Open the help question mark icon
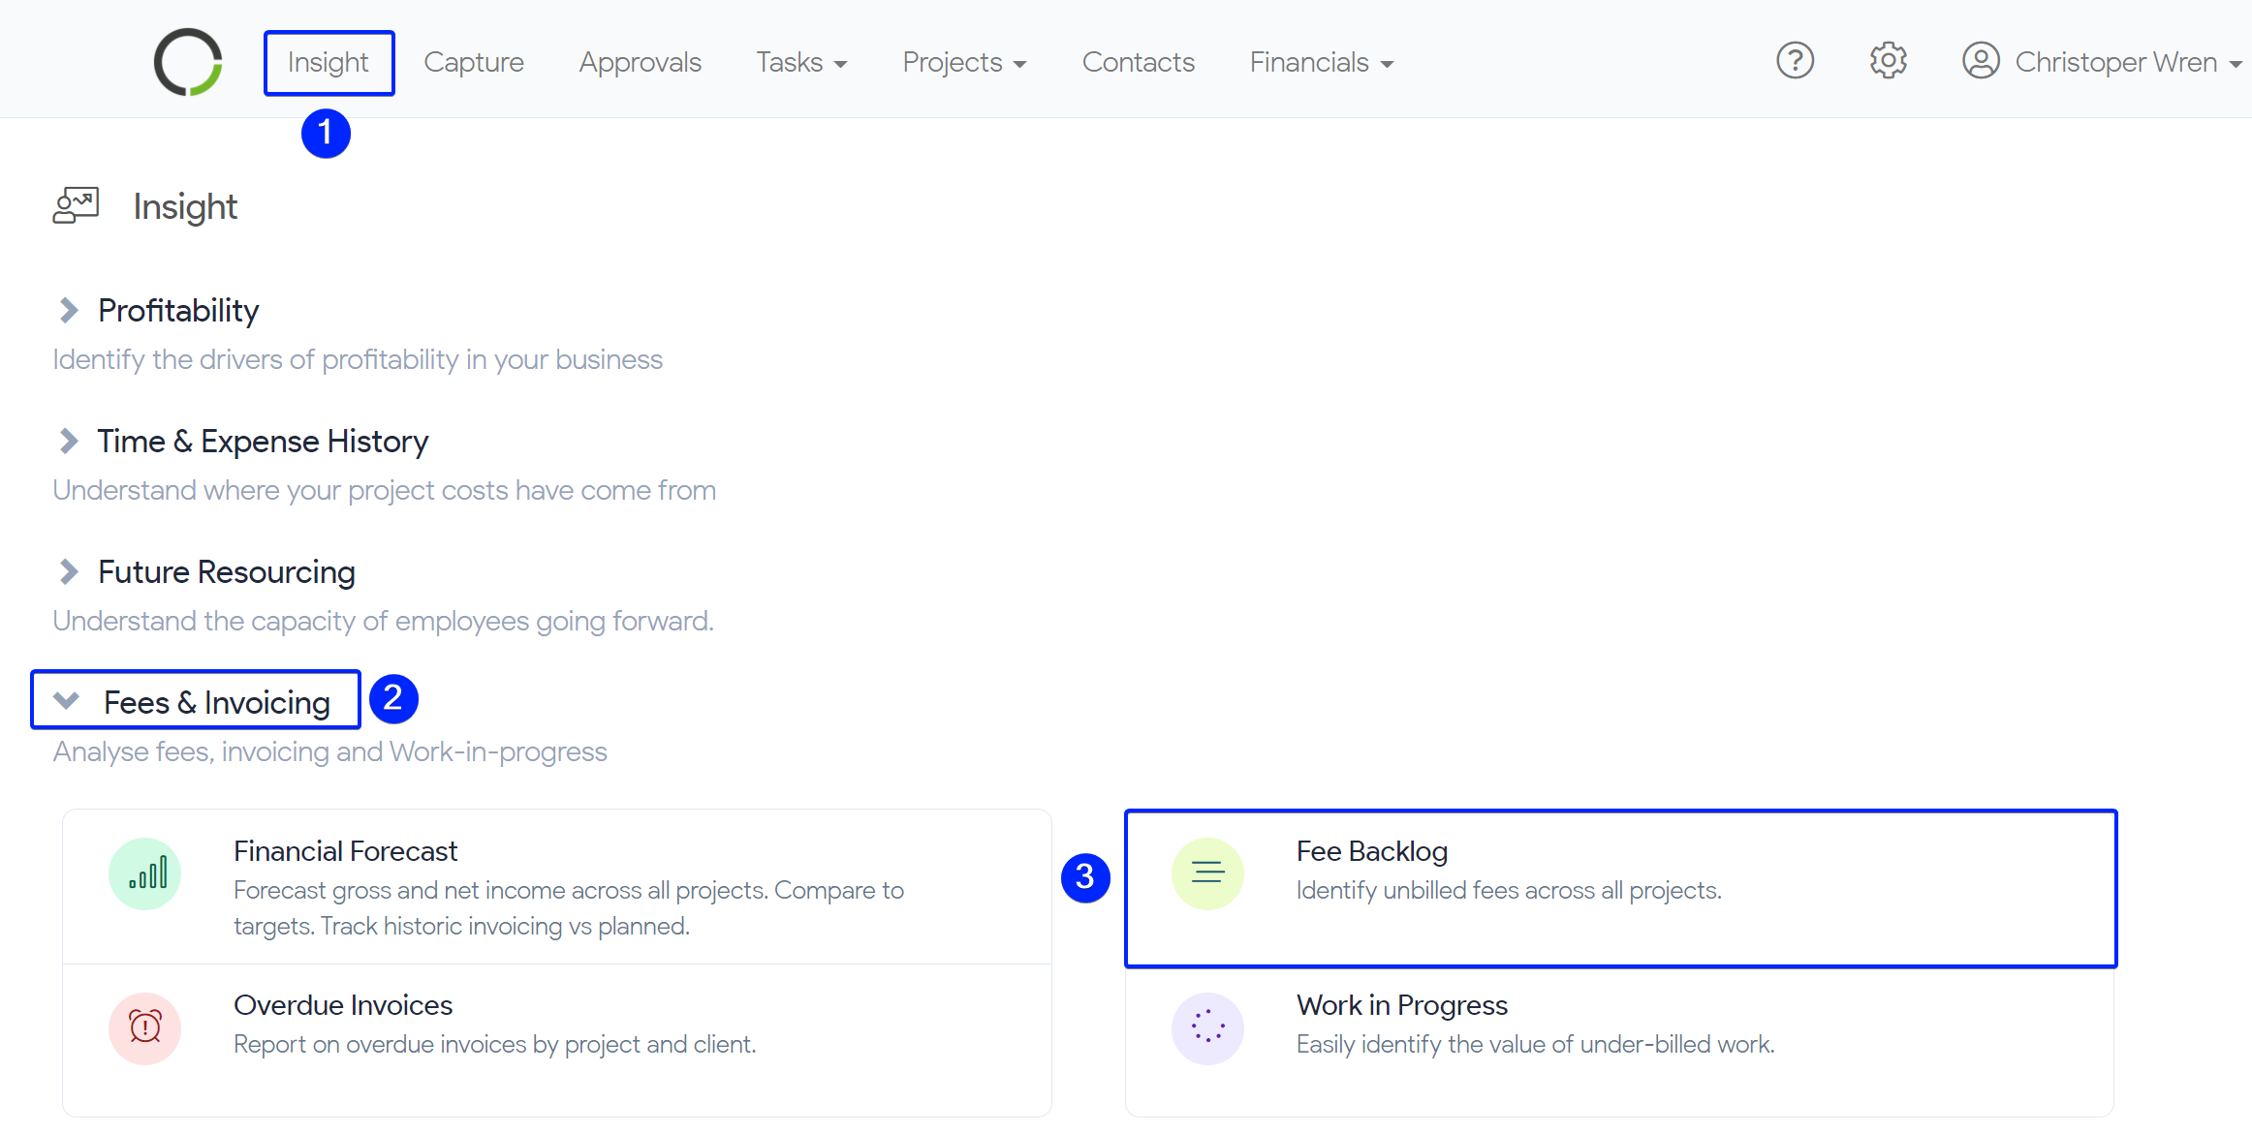The width and height of the screenshot is (2252, 1133). (1795, 61)
